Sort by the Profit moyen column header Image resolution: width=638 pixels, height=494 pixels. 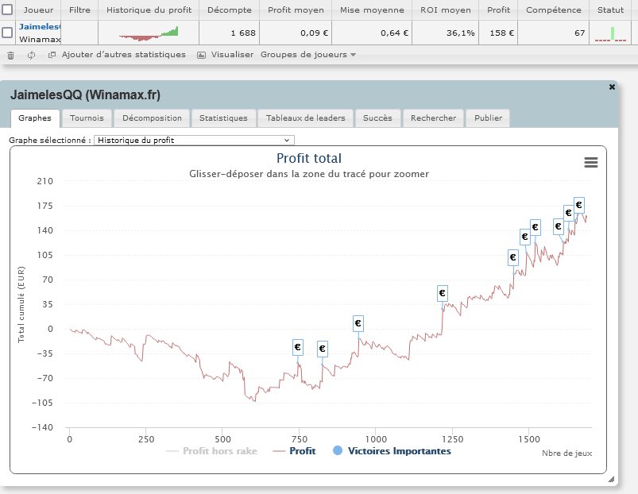pos(296,10)
